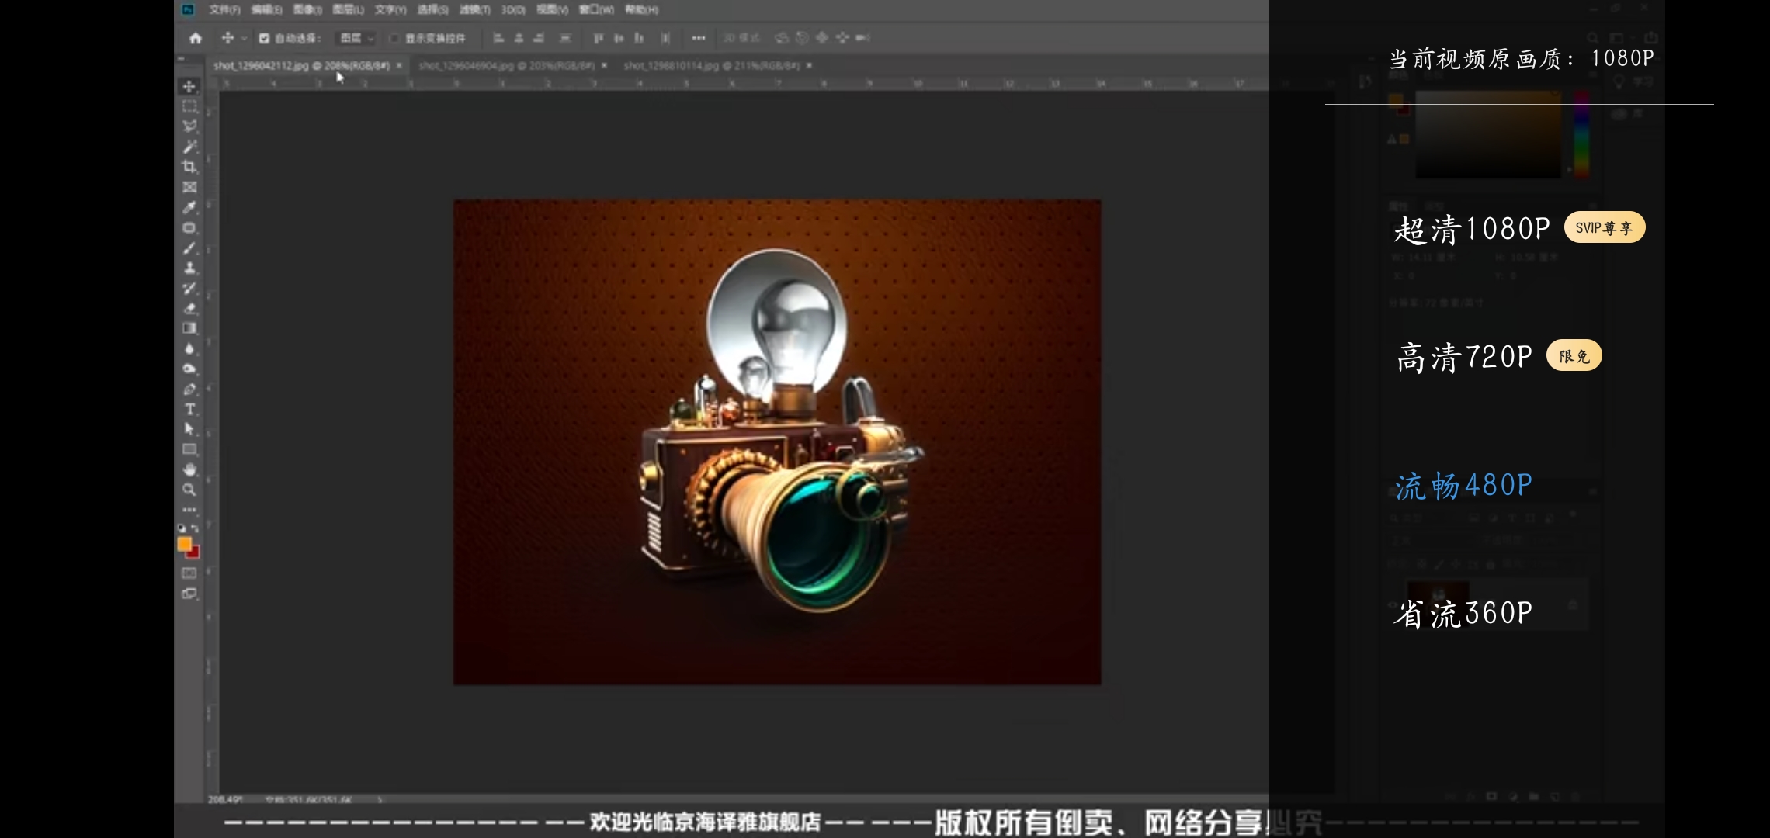
Task: Click the orange foreground color swatch
Action: [x=184, y=545]
